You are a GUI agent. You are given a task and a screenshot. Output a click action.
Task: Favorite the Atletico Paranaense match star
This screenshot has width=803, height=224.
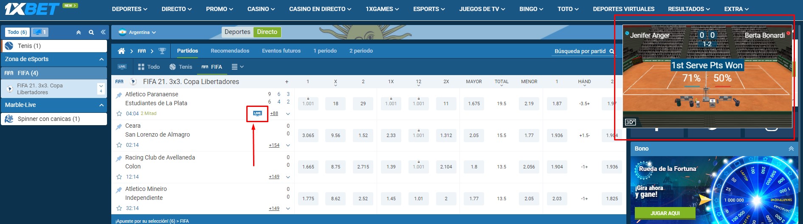click(x=119, y=114)
